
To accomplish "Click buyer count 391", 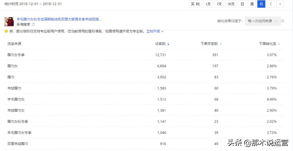I will pyautogui.click(x=215, y=55).
